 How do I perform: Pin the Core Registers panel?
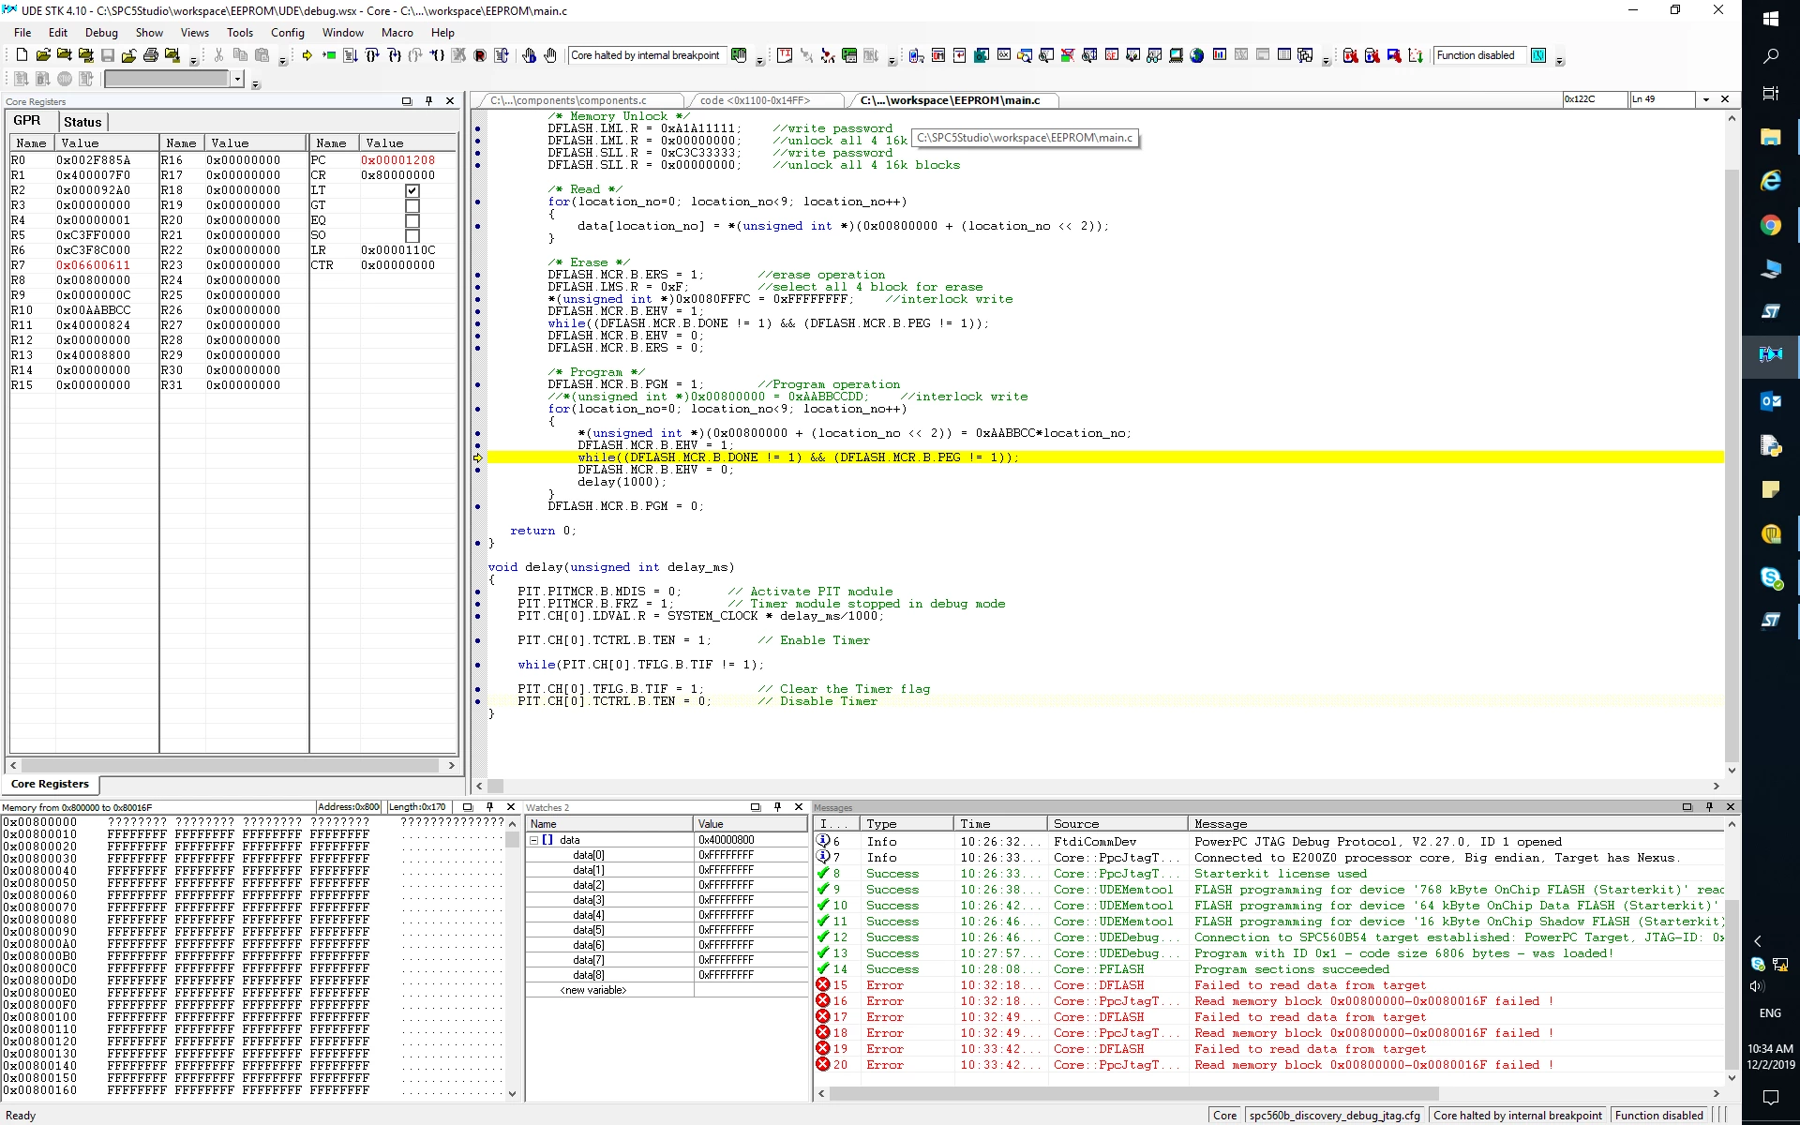(428, 100)
